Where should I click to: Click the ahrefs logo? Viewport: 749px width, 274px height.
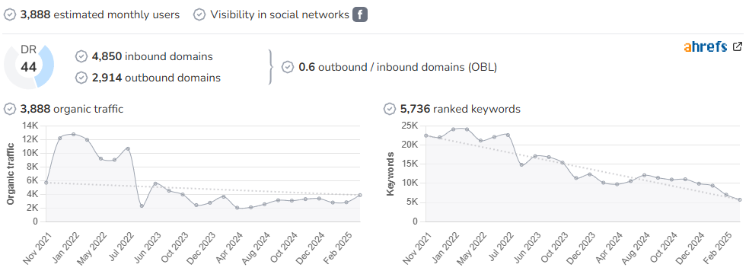point(705,46)
